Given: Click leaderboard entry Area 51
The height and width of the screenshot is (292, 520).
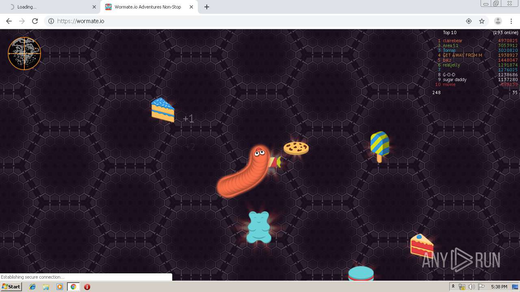Looking at the screenshot, I should pos(451,45).
